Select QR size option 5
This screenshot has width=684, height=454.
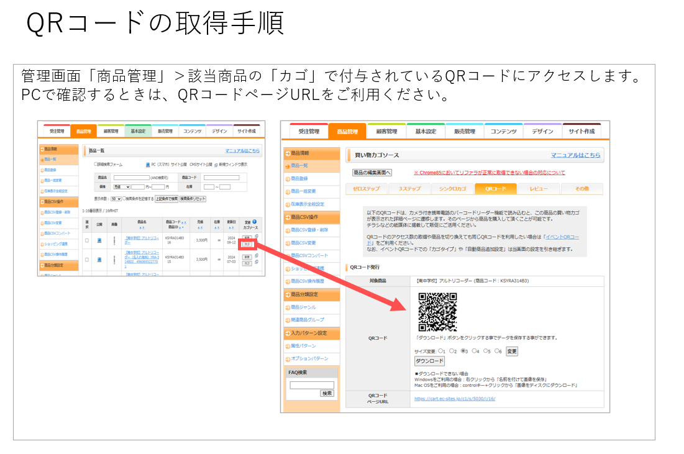(x=486, y=351)
